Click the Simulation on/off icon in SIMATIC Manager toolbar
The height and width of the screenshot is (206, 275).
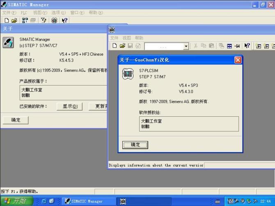[x=54, y=20]
